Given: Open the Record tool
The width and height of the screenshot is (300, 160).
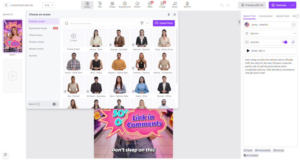Looking at the screenshot, I should [187, 5].
